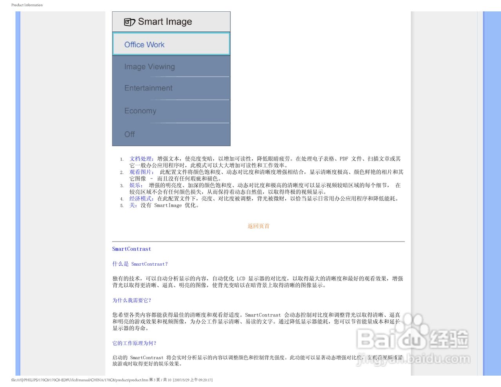Click the 返回页首 back-to-top link
The height and width of the screenshot is (387, 501).
tap(258, 226)
